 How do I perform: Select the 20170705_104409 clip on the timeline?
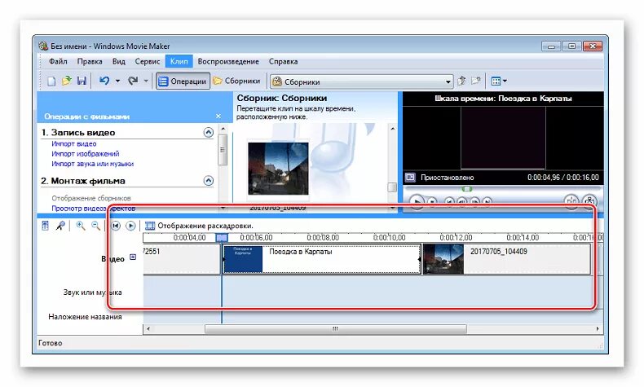coord(507,259)
